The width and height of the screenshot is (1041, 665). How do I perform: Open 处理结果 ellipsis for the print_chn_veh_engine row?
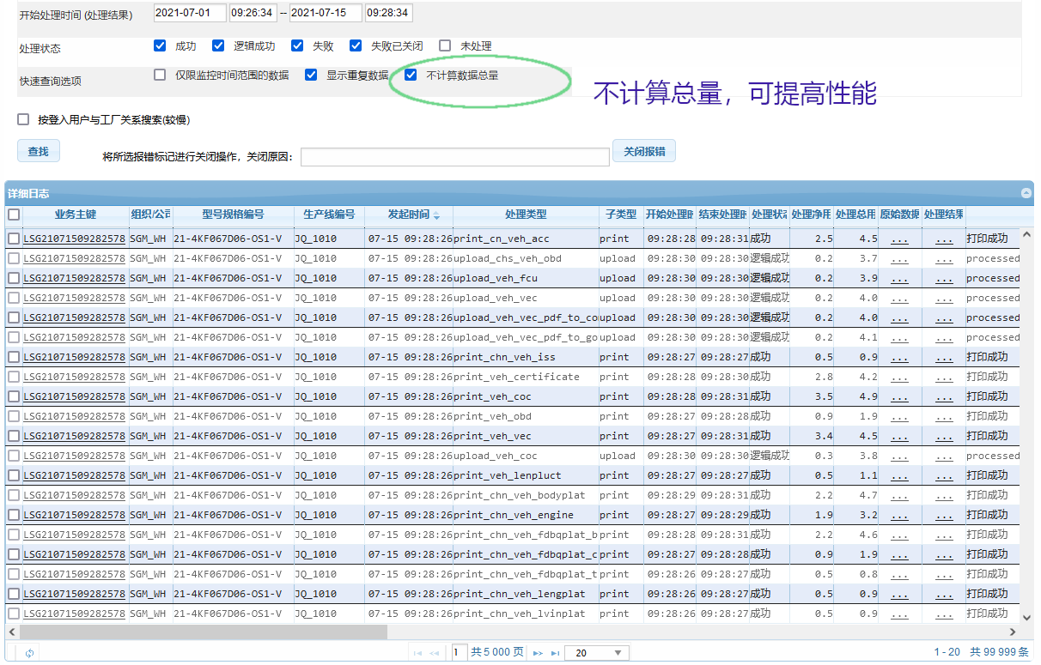pos(944,515)
